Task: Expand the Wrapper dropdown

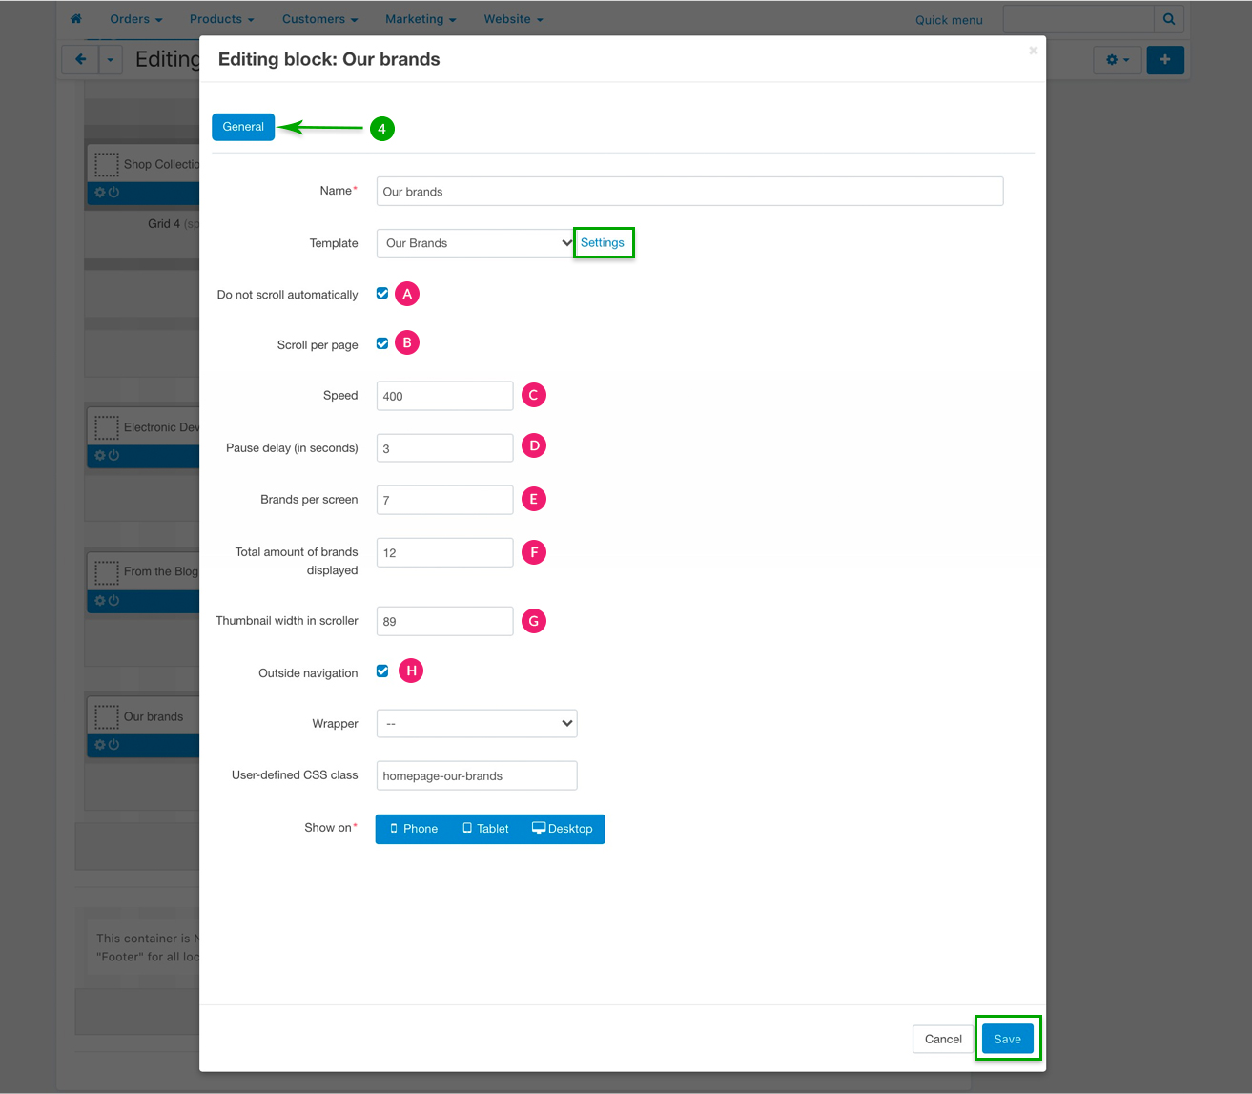Action: [x=476, y=724]
